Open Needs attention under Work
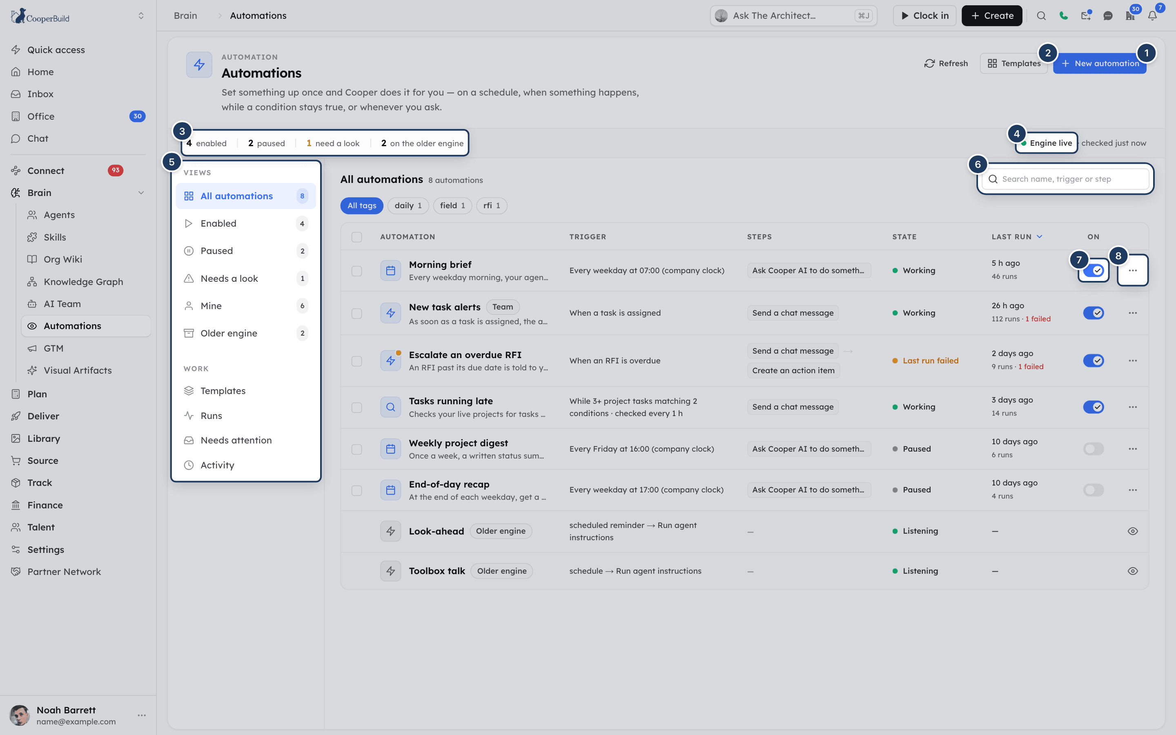This screenshot has height=735, width=1176. pos(246,441)
